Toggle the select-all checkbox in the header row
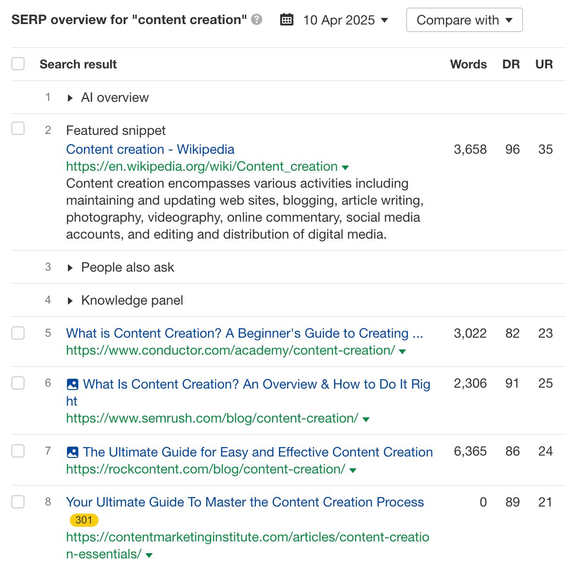The image size is (566, 565). pos(17,63)
